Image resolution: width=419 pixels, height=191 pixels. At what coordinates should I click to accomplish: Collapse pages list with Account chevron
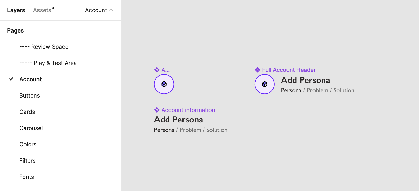[x=111, y=10]
